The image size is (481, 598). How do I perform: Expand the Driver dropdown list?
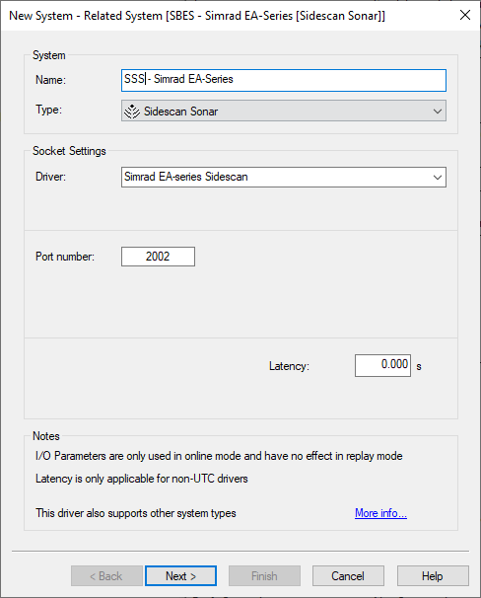pyautogui.click(x=438, y=177)
